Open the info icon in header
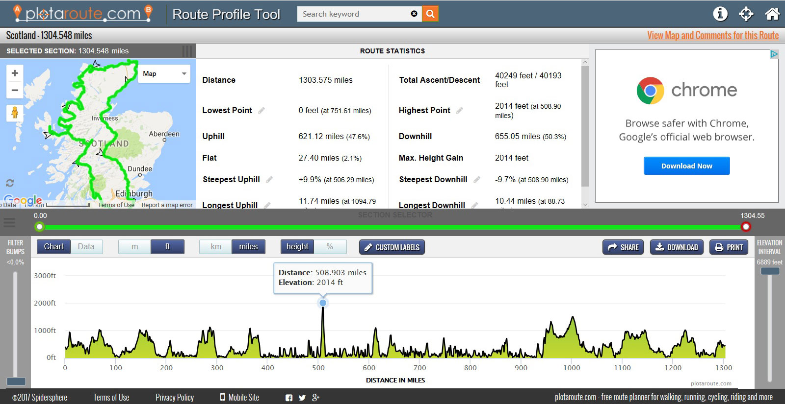 tap(720, 14)
